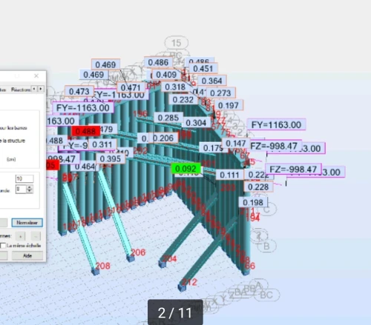The height and width of the screenshot is (325, 371).
Task: Open the Réactions tab
Action: (x=21, y=90)
